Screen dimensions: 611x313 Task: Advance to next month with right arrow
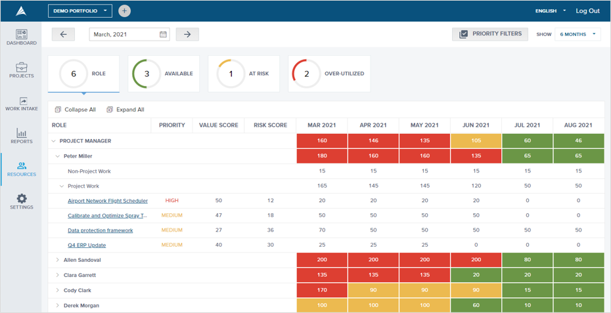187,34
